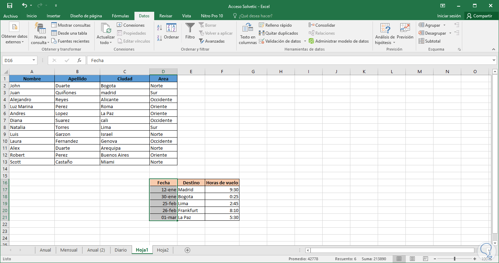
Task: Select column D header
Action: (163, 72)
